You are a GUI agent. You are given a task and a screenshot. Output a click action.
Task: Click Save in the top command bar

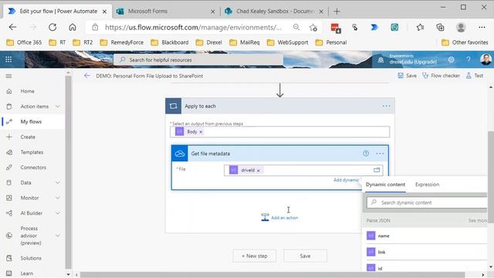click(407, 76)
